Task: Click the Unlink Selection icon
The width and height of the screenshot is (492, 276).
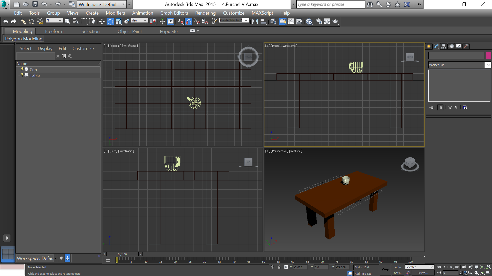Action: tap(32, 21)
